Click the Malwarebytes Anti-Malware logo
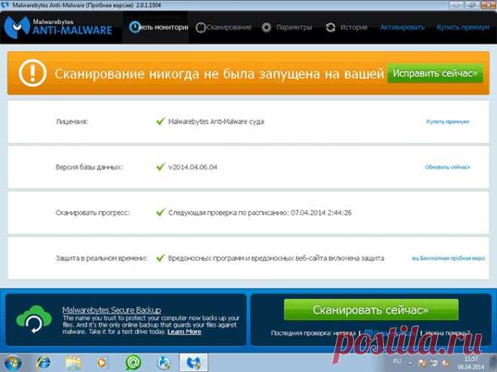Image resolution: width=497 pixels, height=372 pixels. click(x=58, y=27)
